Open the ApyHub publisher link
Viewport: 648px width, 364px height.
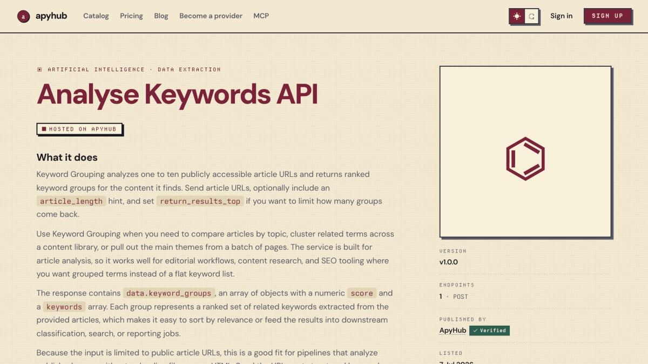tap(453, 331)
